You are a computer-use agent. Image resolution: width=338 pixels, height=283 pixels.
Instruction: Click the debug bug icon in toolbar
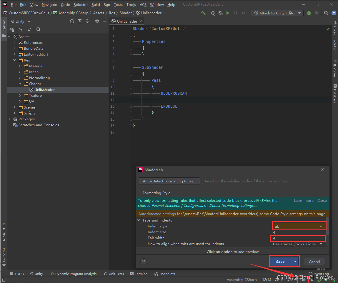pos(309,13)
